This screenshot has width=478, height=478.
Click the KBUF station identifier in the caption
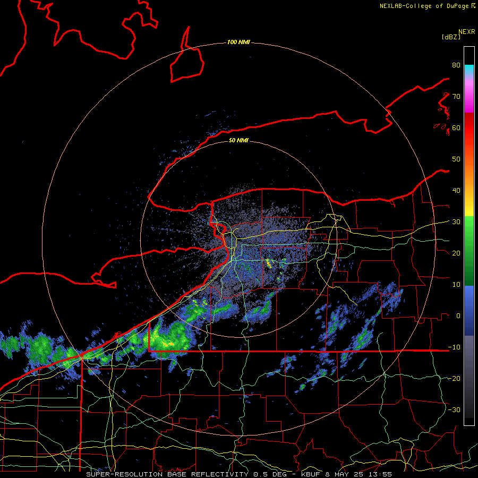pyautogui.click(x=311, y=474)
